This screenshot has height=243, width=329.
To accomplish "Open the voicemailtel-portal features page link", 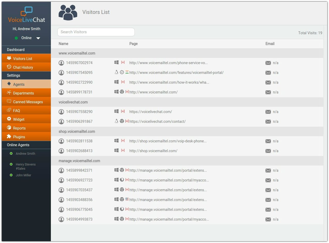I will 176,73.
